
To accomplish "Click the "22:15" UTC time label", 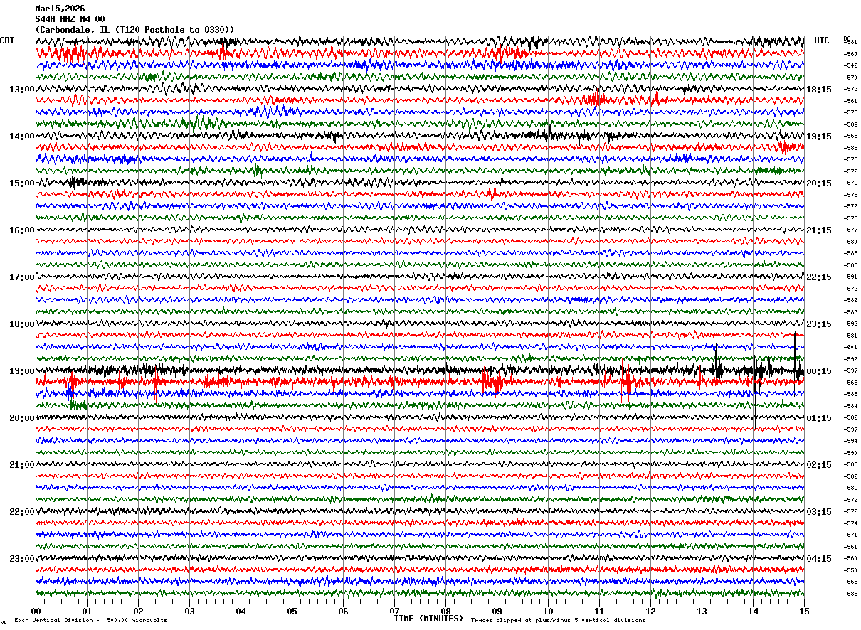I will tap(819, 277).
